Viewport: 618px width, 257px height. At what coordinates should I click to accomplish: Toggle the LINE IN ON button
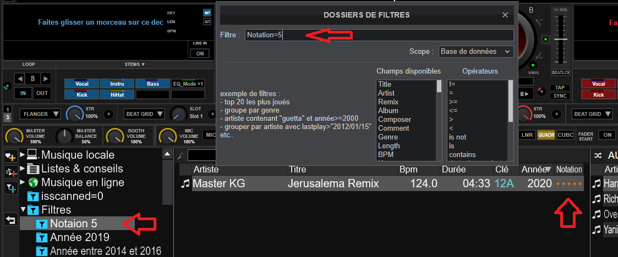click(x=200, y=53)
